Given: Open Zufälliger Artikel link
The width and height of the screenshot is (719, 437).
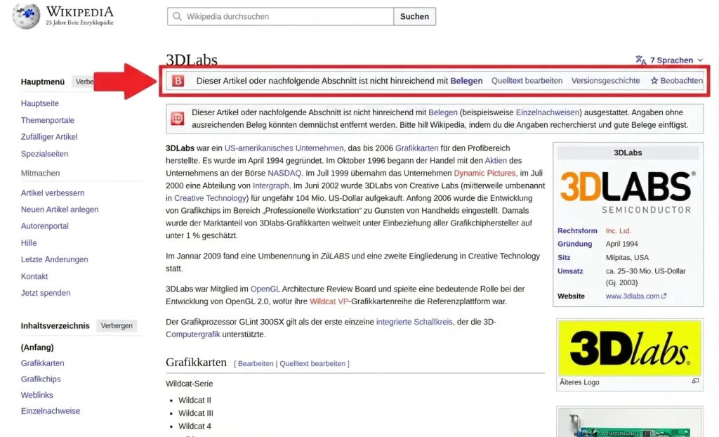Looking at the screenshot, I should pyautogui.click(x=49, y=137).
